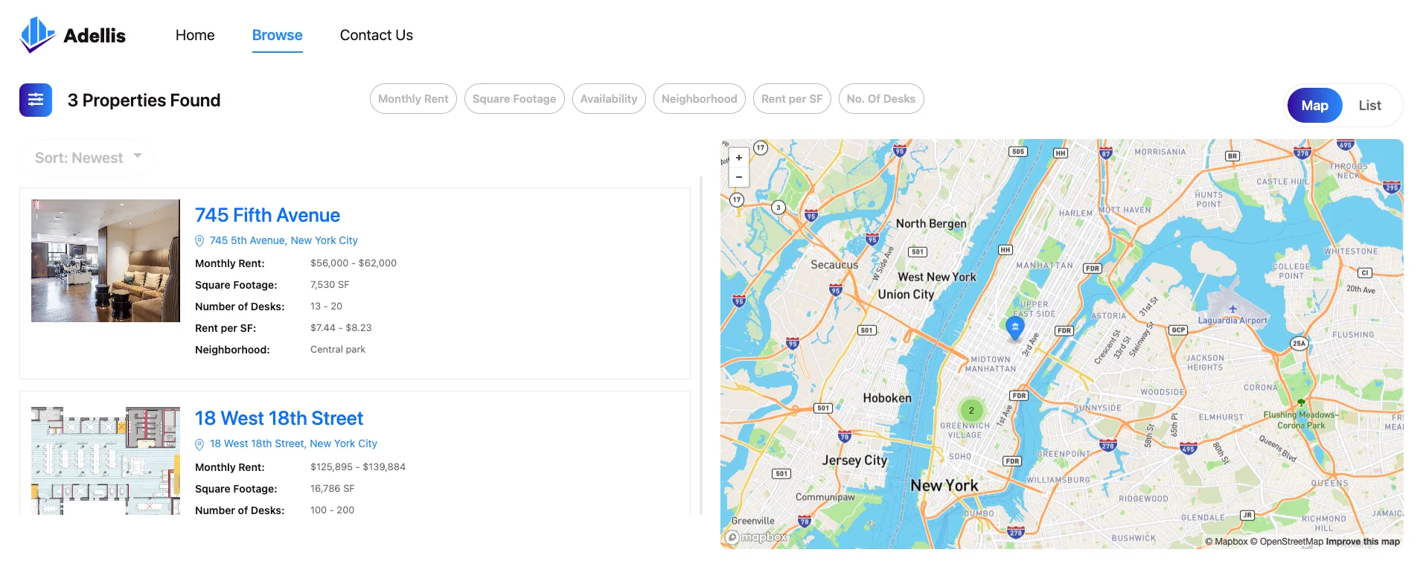Click the Mapbox logo on map
Viewport: 1423px width, 561px height.
(757, 536)
